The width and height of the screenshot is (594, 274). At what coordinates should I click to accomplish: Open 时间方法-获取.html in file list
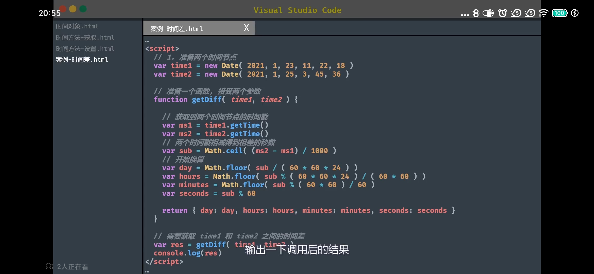pos(85,38)
